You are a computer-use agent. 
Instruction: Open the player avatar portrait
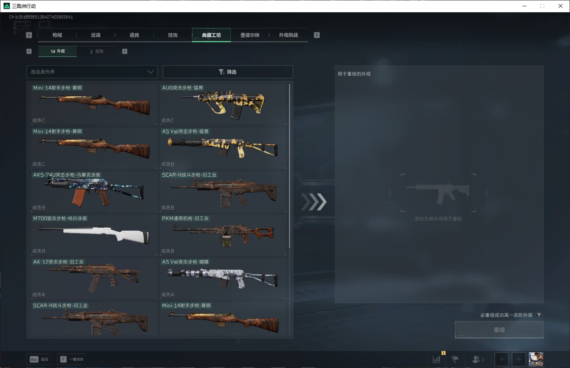tap(536, 359)
